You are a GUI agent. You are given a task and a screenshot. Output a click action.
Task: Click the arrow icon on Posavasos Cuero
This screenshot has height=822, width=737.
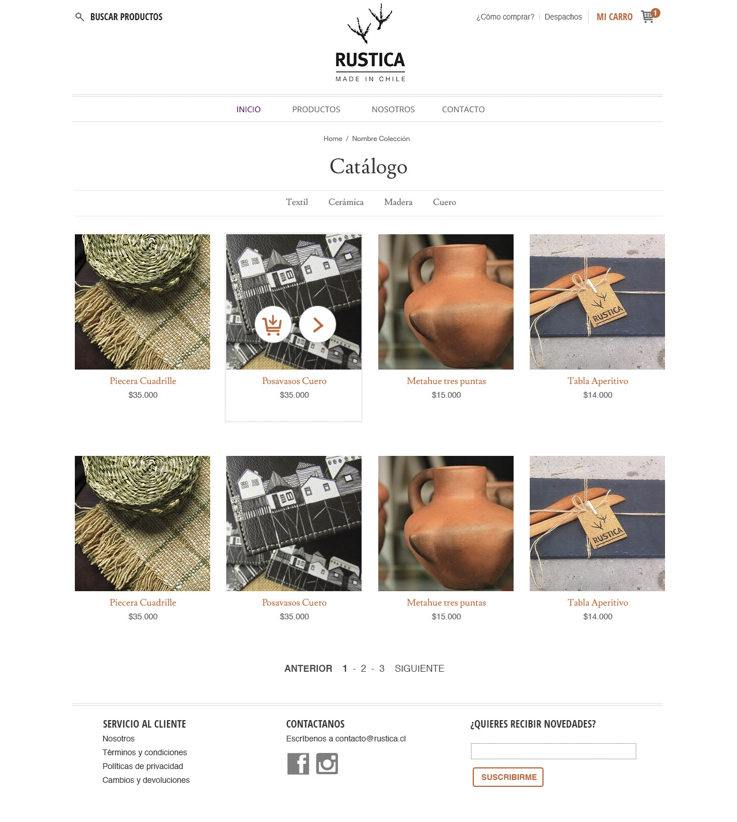pyautogui.click(x=317, y=325)
